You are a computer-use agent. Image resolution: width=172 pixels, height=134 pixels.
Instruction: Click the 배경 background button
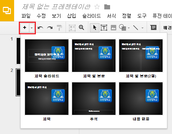168,28
